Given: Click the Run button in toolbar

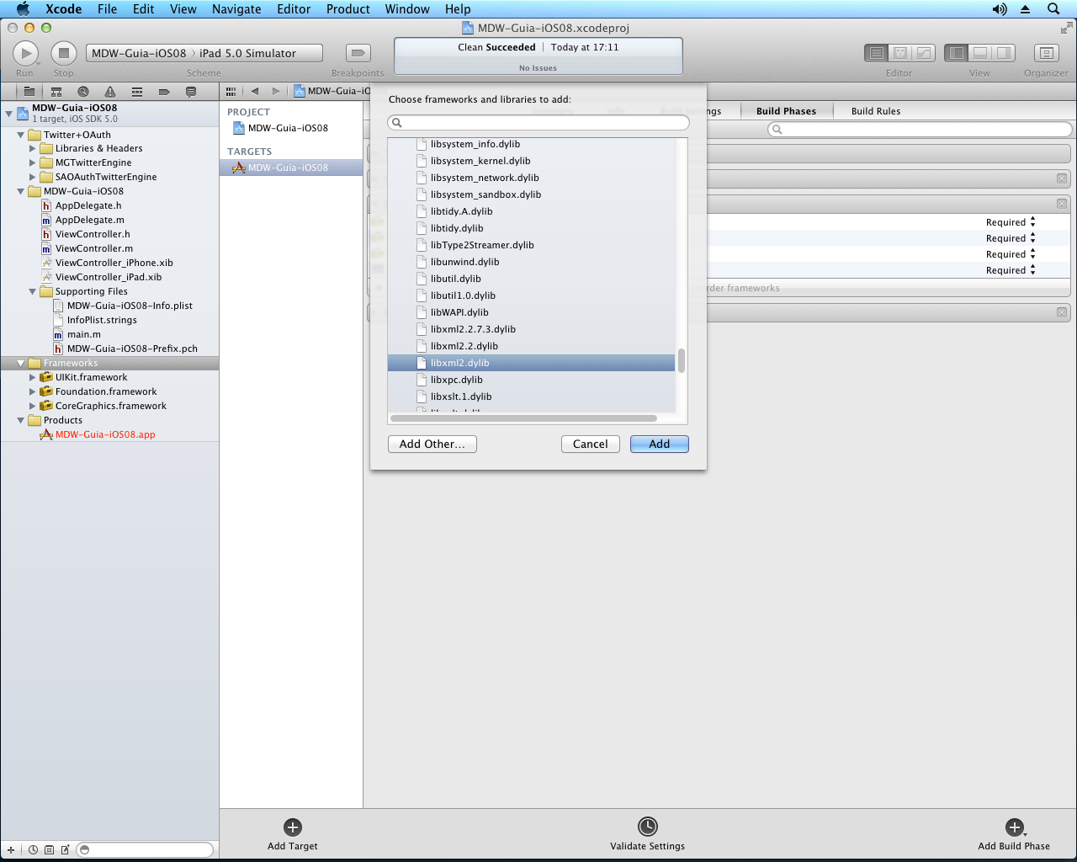Looking at the screenshot, I should tap(25, 53).
